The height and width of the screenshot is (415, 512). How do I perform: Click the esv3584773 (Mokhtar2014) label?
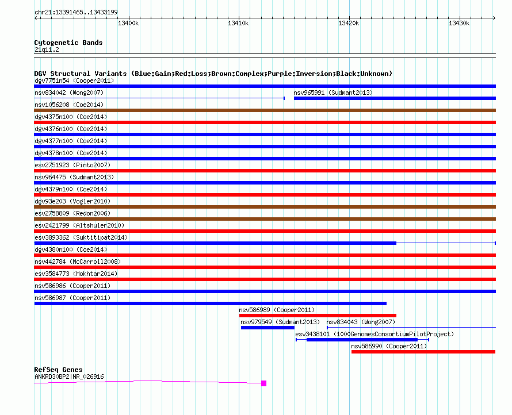(76, 274)
